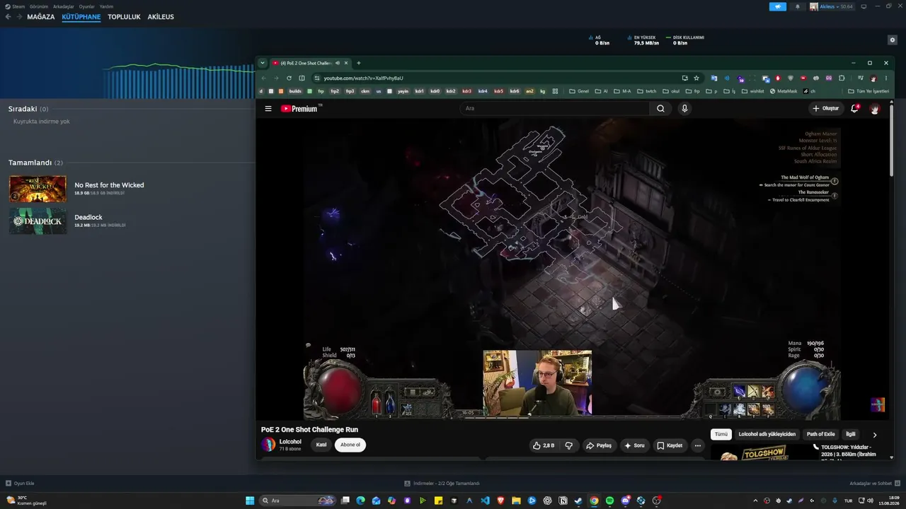906x509 pixels.
Task: Open the Görünüm menu in Steam
Action: click(39, 6)
